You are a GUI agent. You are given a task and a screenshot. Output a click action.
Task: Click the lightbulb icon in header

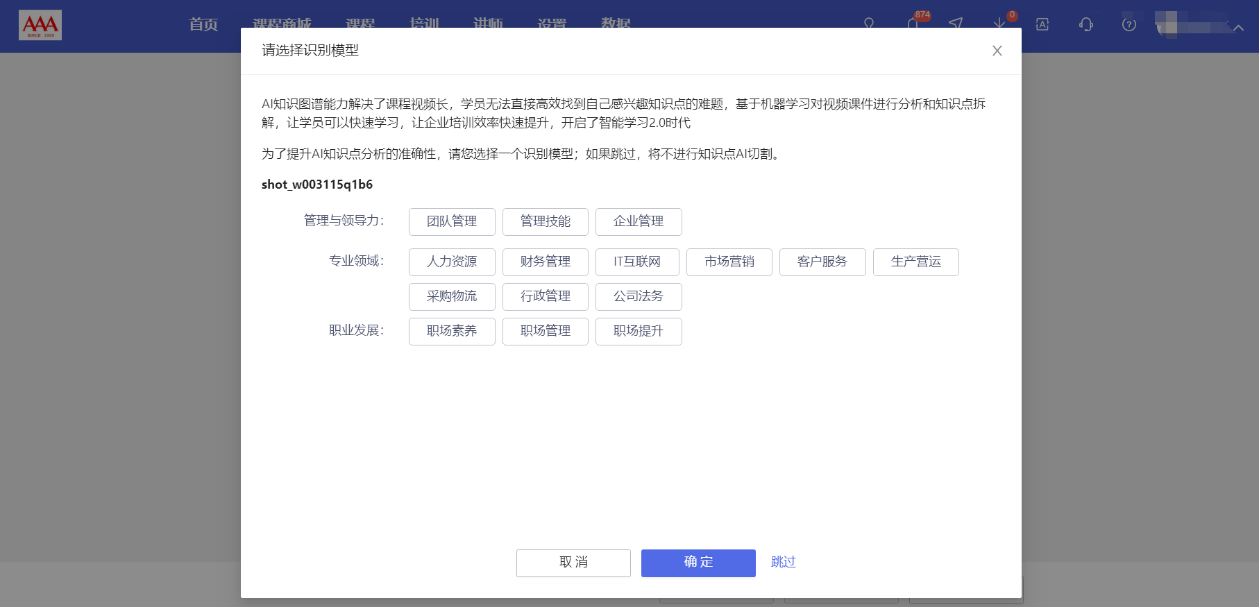tap(869, 24)
